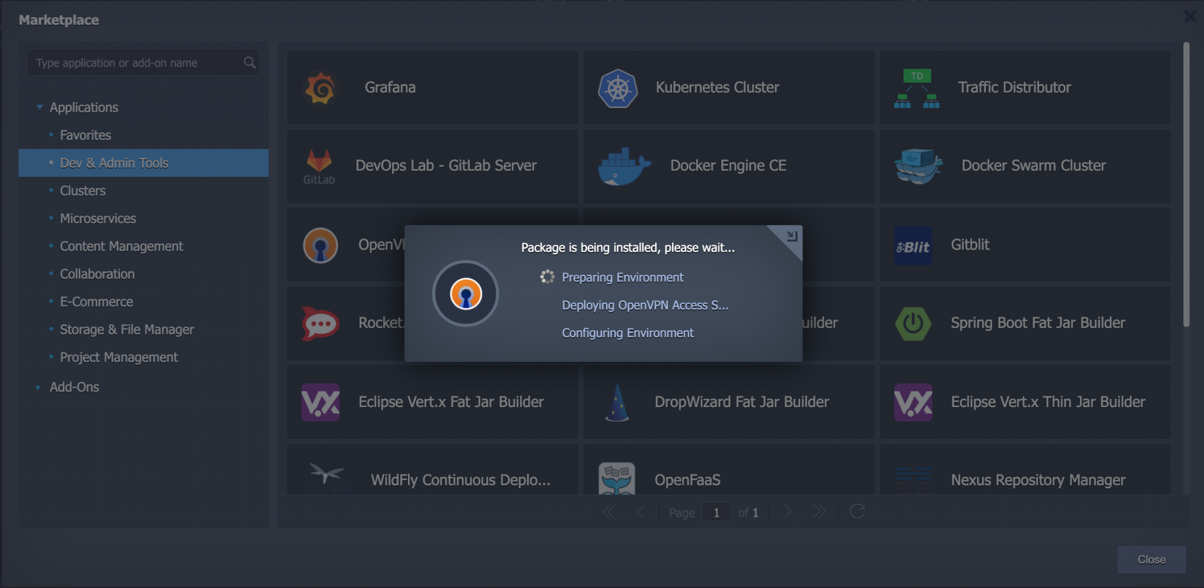This screenshot has width=1204, height=588.
Task: Collapse the Applications category
Action: (x=39, y=106)
